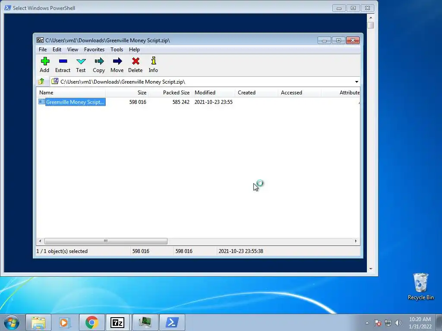Open the Help menu
The image size is (442, 331).
[135, 50]
